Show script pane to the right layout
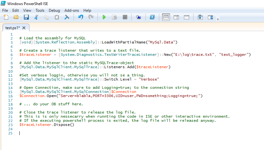The width and height of the screenshot is (264, 150). coord(176,17)
